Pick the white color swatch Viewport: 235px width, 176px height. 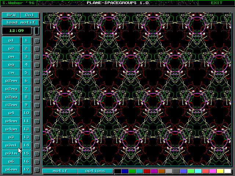coord(228,171)
